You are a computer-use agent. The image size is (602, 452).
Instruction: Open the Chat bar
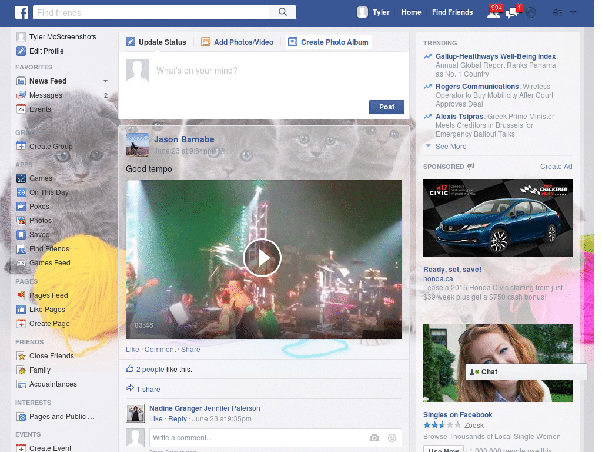point(526,372)
